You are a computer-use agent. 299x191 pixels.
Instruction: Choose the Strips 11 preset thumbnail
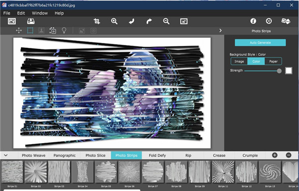[x=223, y=172]
